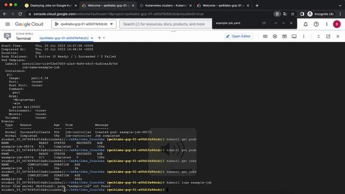Expand the browser tab search dropdown

click(340, 5)
